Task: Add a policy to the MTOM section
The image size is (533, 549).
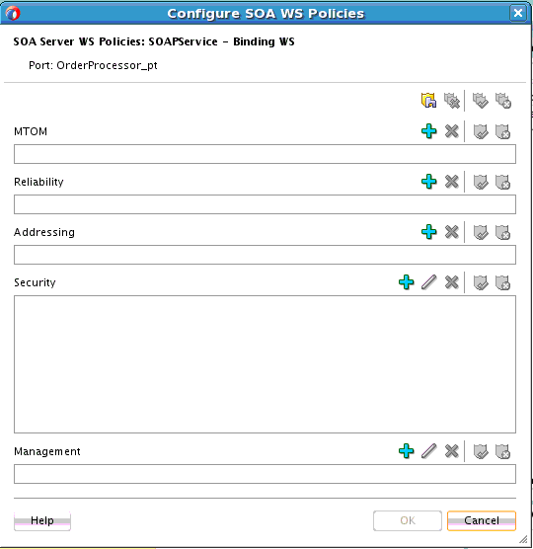Action: [x=428, y=131]
